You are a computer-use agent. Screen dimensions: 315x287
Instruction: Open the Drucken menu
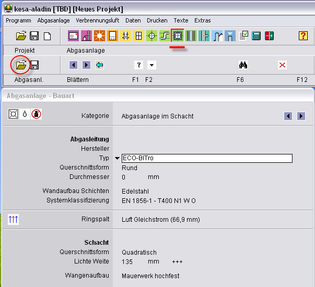pyautogui.click(x=157, y=20)
